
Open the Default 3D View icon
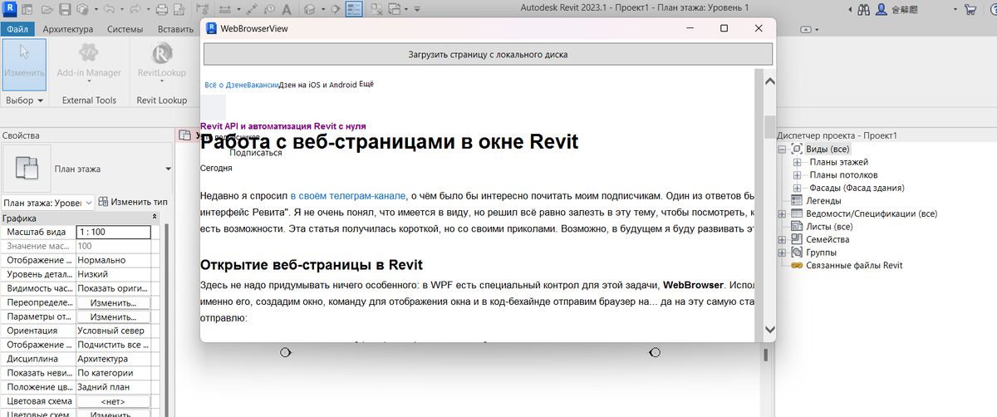click(x=309, y=9)
